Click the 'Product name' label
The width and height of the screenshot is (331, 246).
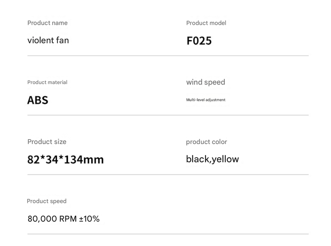tap(48, 23)
